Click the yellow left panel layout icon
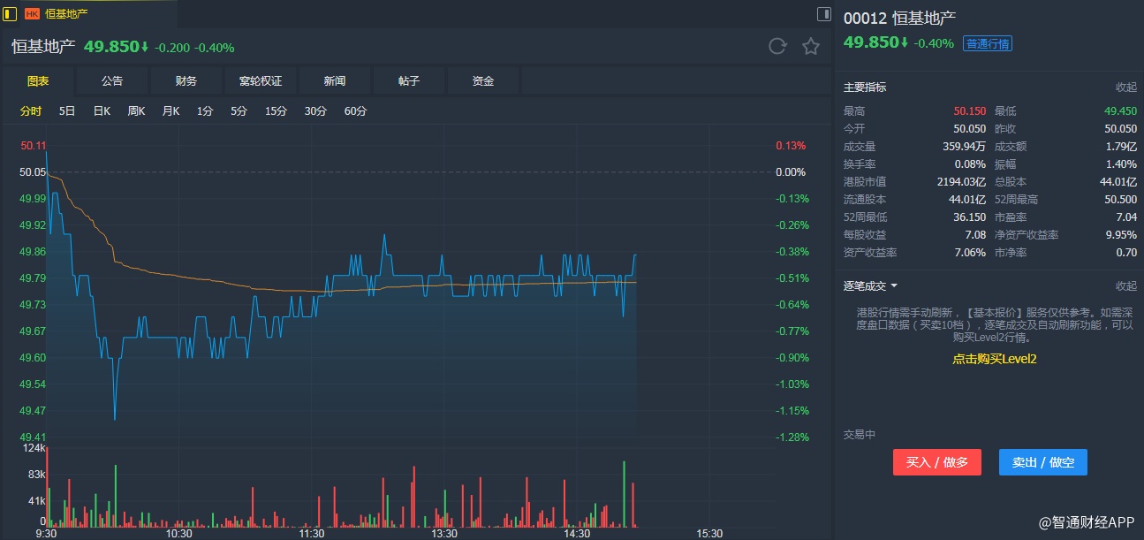Viewport: 1144px width, 540px height. click(x=11, y=13)
